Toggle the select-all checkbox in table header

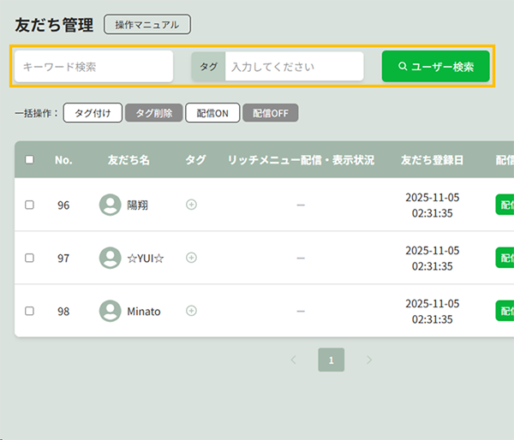click(30, 159)
